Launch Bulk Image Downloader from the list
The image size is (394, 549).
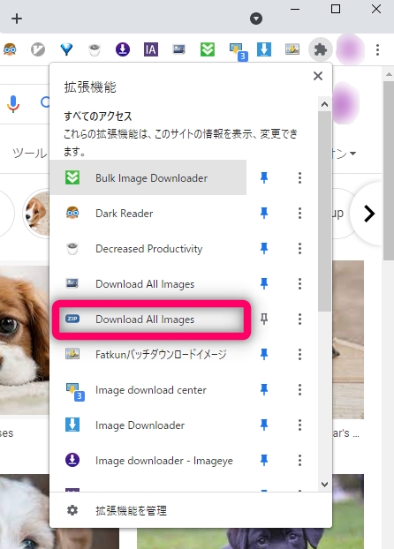click(x=148, y=178)
